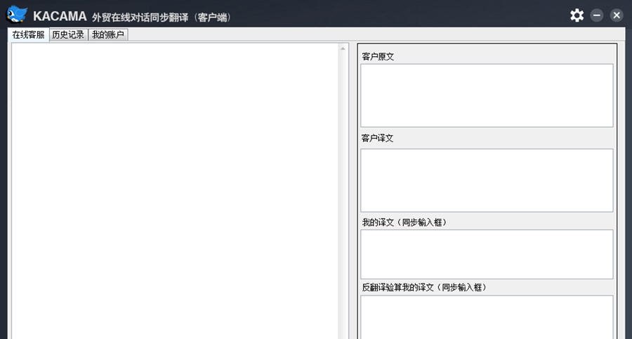The height and width of the screenshot is (339, 632).
Task: Click the 反翻译验算我的译文 label text
Action: [424, 287]
